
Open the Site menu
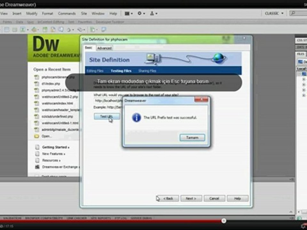[84, 13]
